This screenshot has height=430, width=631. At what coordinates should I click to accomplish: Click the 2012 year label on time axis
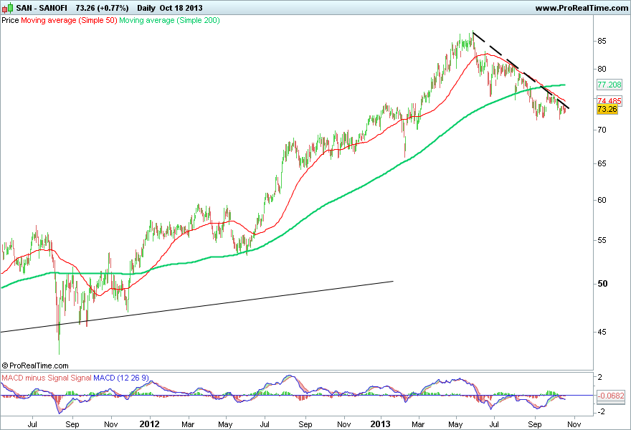[x=149, y=424]
